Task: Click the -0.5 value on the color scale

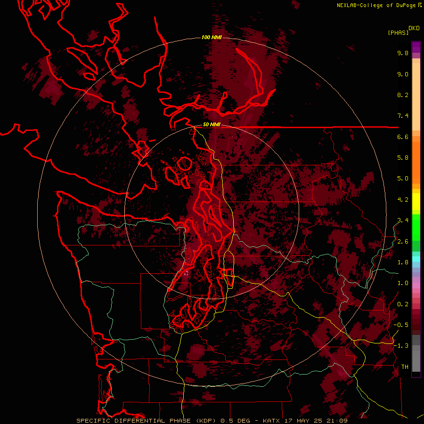Action: (x=401, y=325)
